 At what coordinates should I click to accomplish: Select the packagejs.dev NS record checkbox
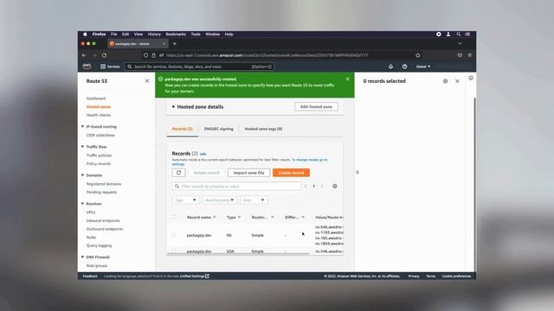174,235
